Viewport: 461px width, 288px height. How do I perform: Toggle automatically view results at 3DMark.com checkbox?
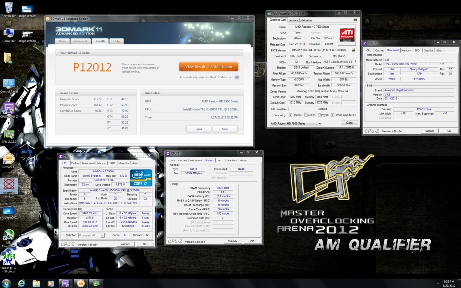(x=237, y=77)
